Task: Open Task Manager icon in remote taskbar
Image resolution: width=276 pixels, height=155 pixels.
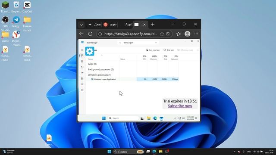Action: [x=161, y=118]
